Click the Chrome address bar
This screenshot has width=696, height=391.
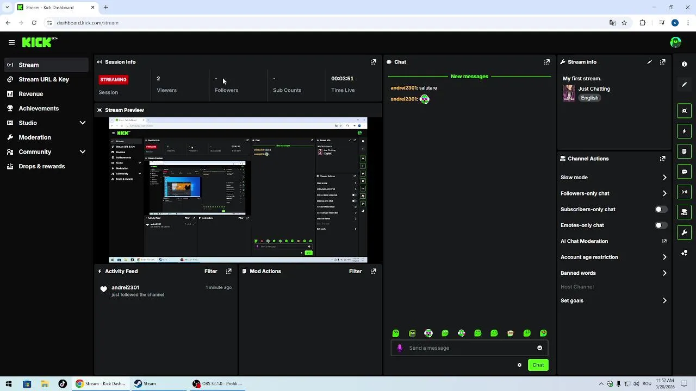326,23
